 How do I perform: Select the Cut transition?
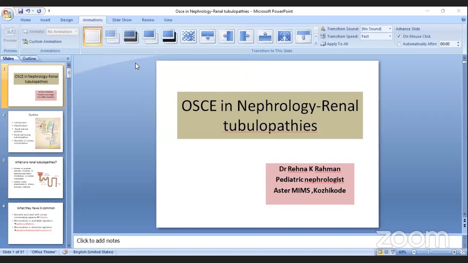tap(150, 36)
